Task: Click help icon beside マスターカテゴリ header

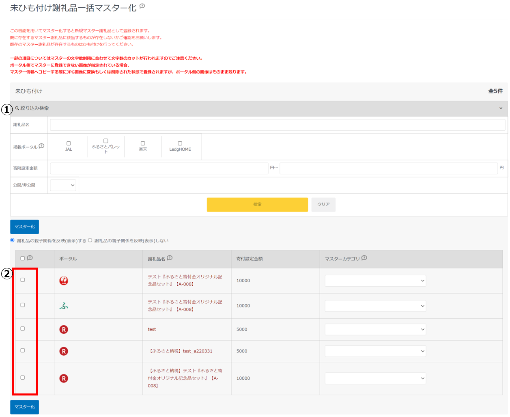Action: pyautogui.click(x=364, y=258)
